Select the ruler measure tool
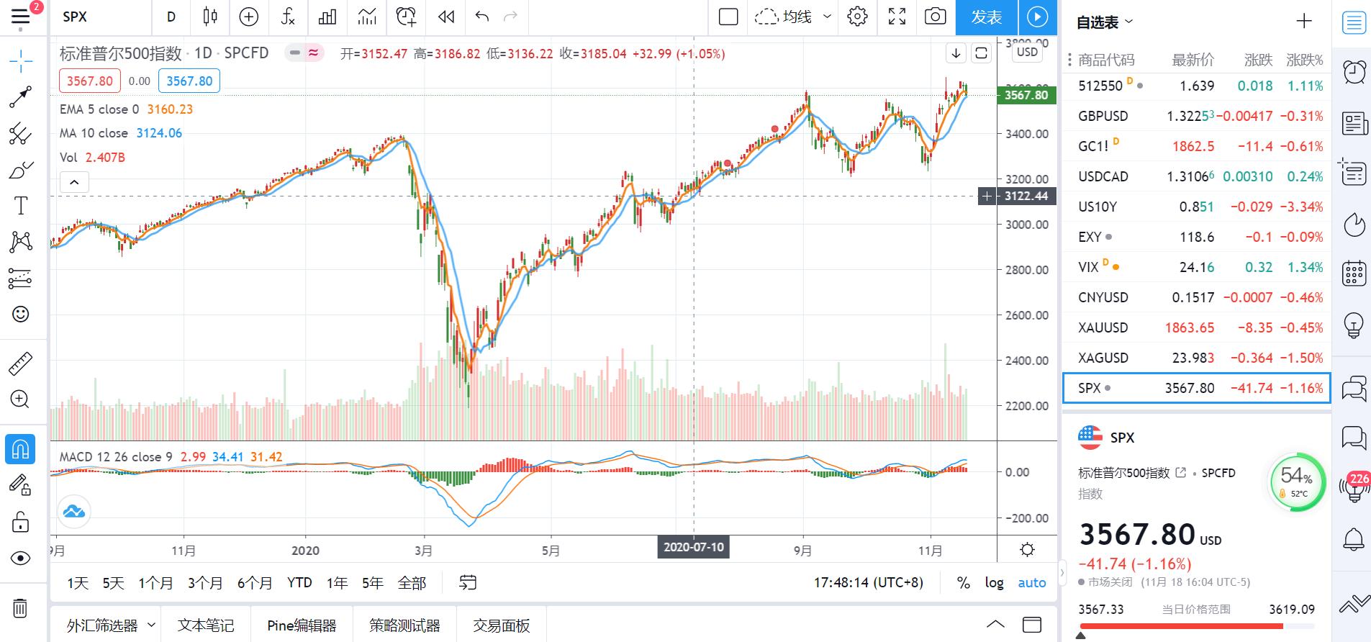Screen dimensions: 1371x642 pyautogui.click(x=20, y=364)
